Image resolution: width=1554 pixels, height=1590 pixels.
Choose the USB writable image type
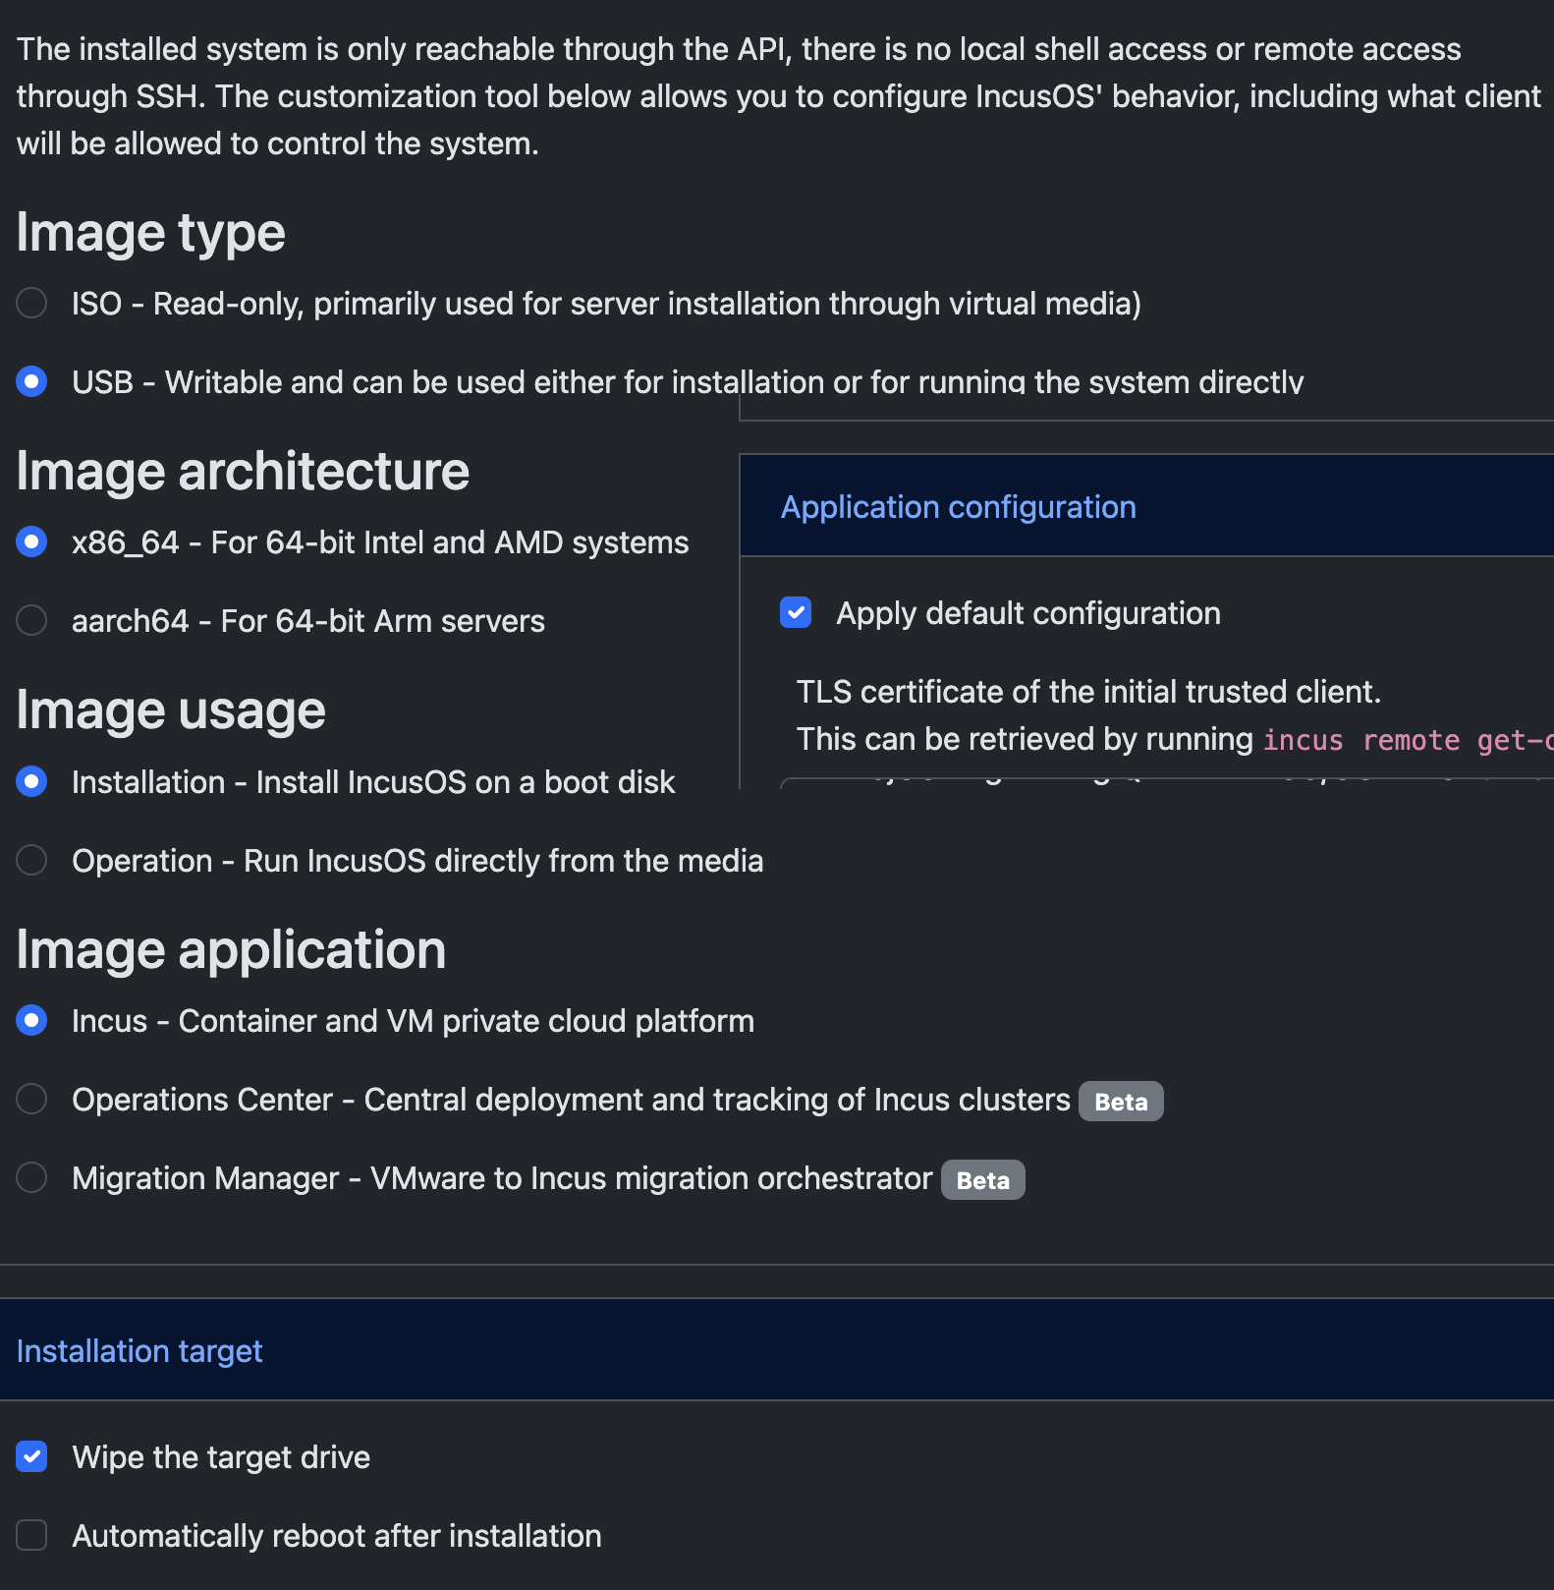tap(31, 381)
